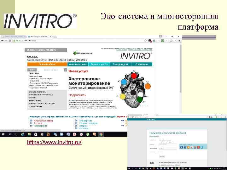Click the Facebook social login icon
Image resolution: width=227 pixels, height=170 pixels.
(x=185, y=147)
